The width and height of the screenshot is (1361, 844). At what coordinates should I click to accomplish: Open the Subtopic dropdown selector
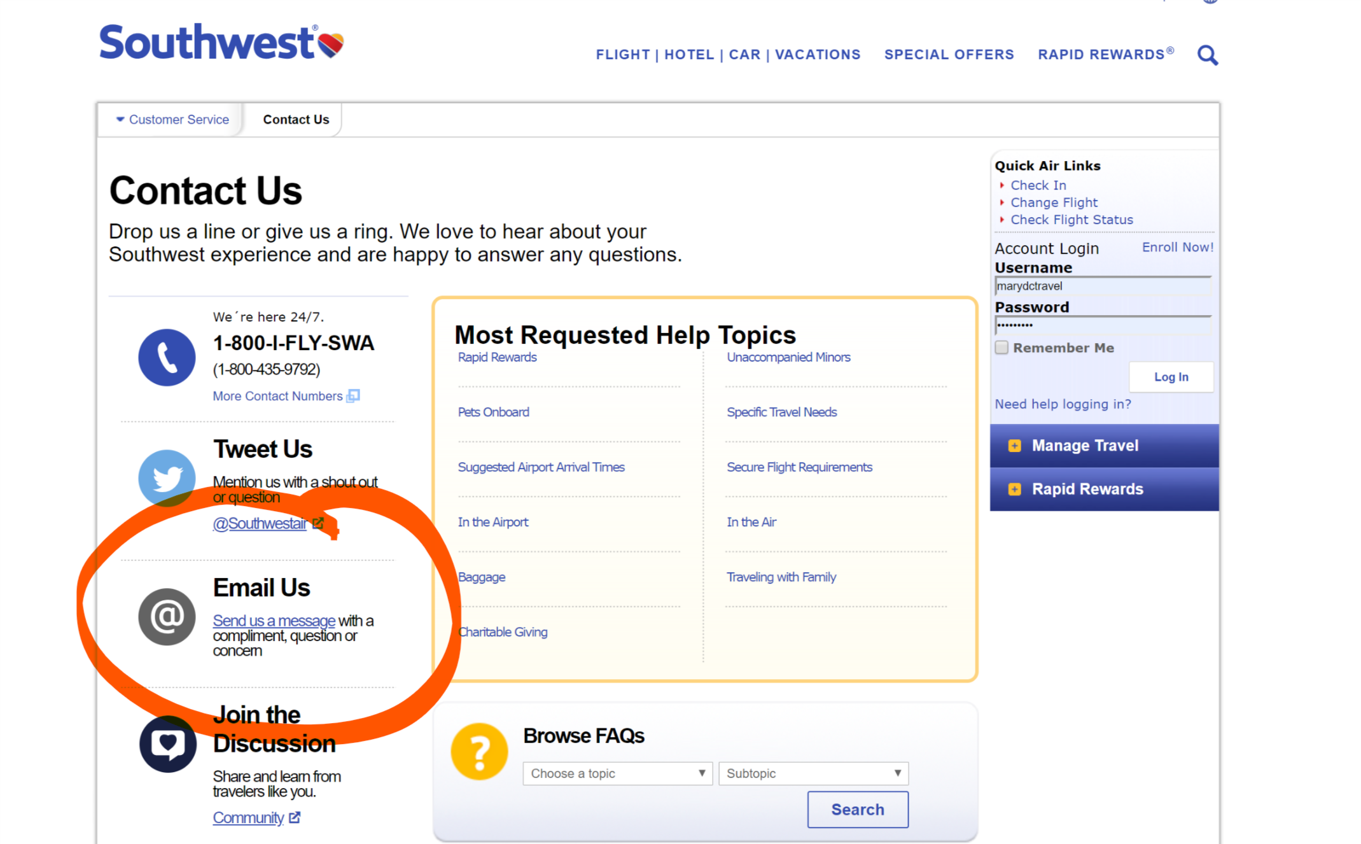point(813,772)
